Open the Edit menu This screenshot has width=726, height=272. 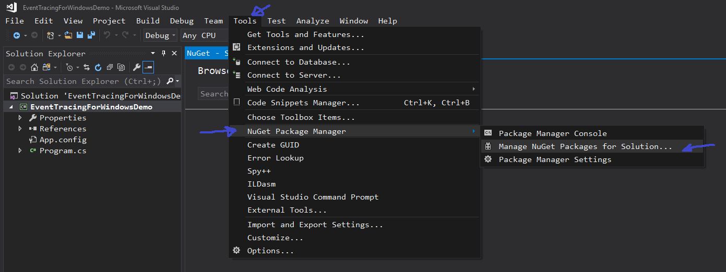coord(44,21)
